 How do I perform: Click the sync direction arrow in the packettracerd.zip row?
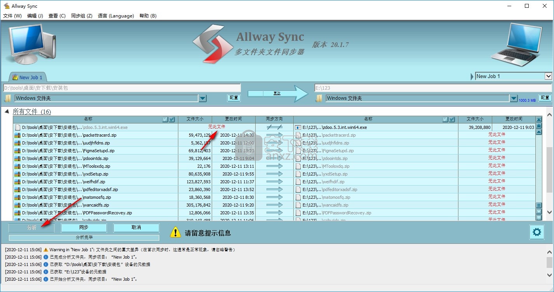coord(274,135)
